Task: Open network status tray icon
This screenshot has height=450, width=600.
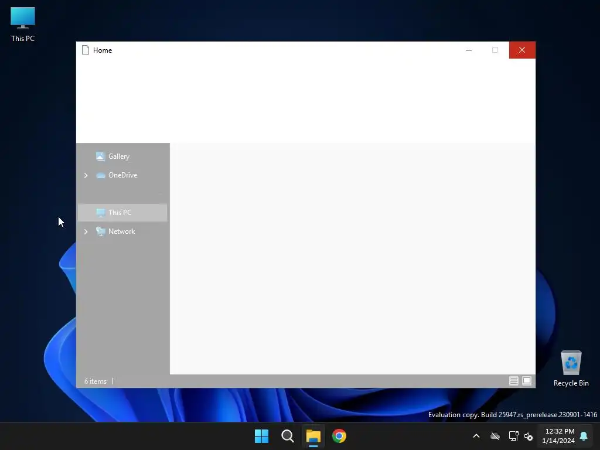Action: (513, 436)
